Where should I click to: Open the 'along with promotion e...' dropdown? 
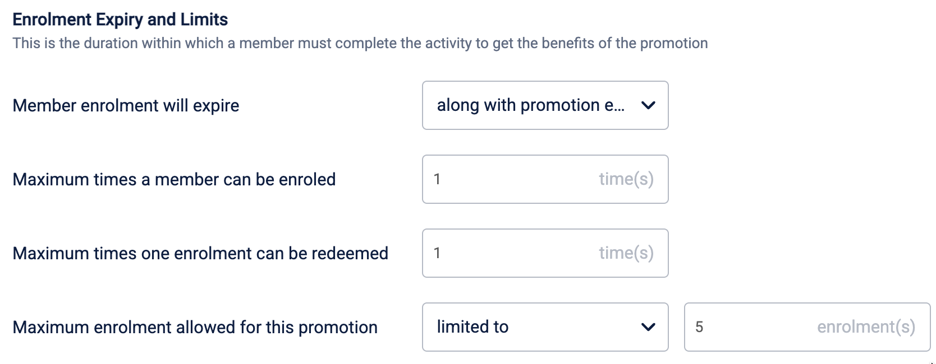coord(530,105)
